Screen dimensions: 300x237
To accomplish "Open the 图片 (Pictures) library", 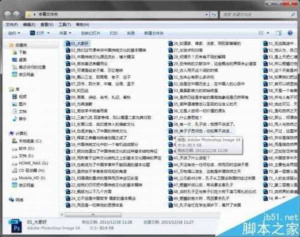I will tap(22, 104).
